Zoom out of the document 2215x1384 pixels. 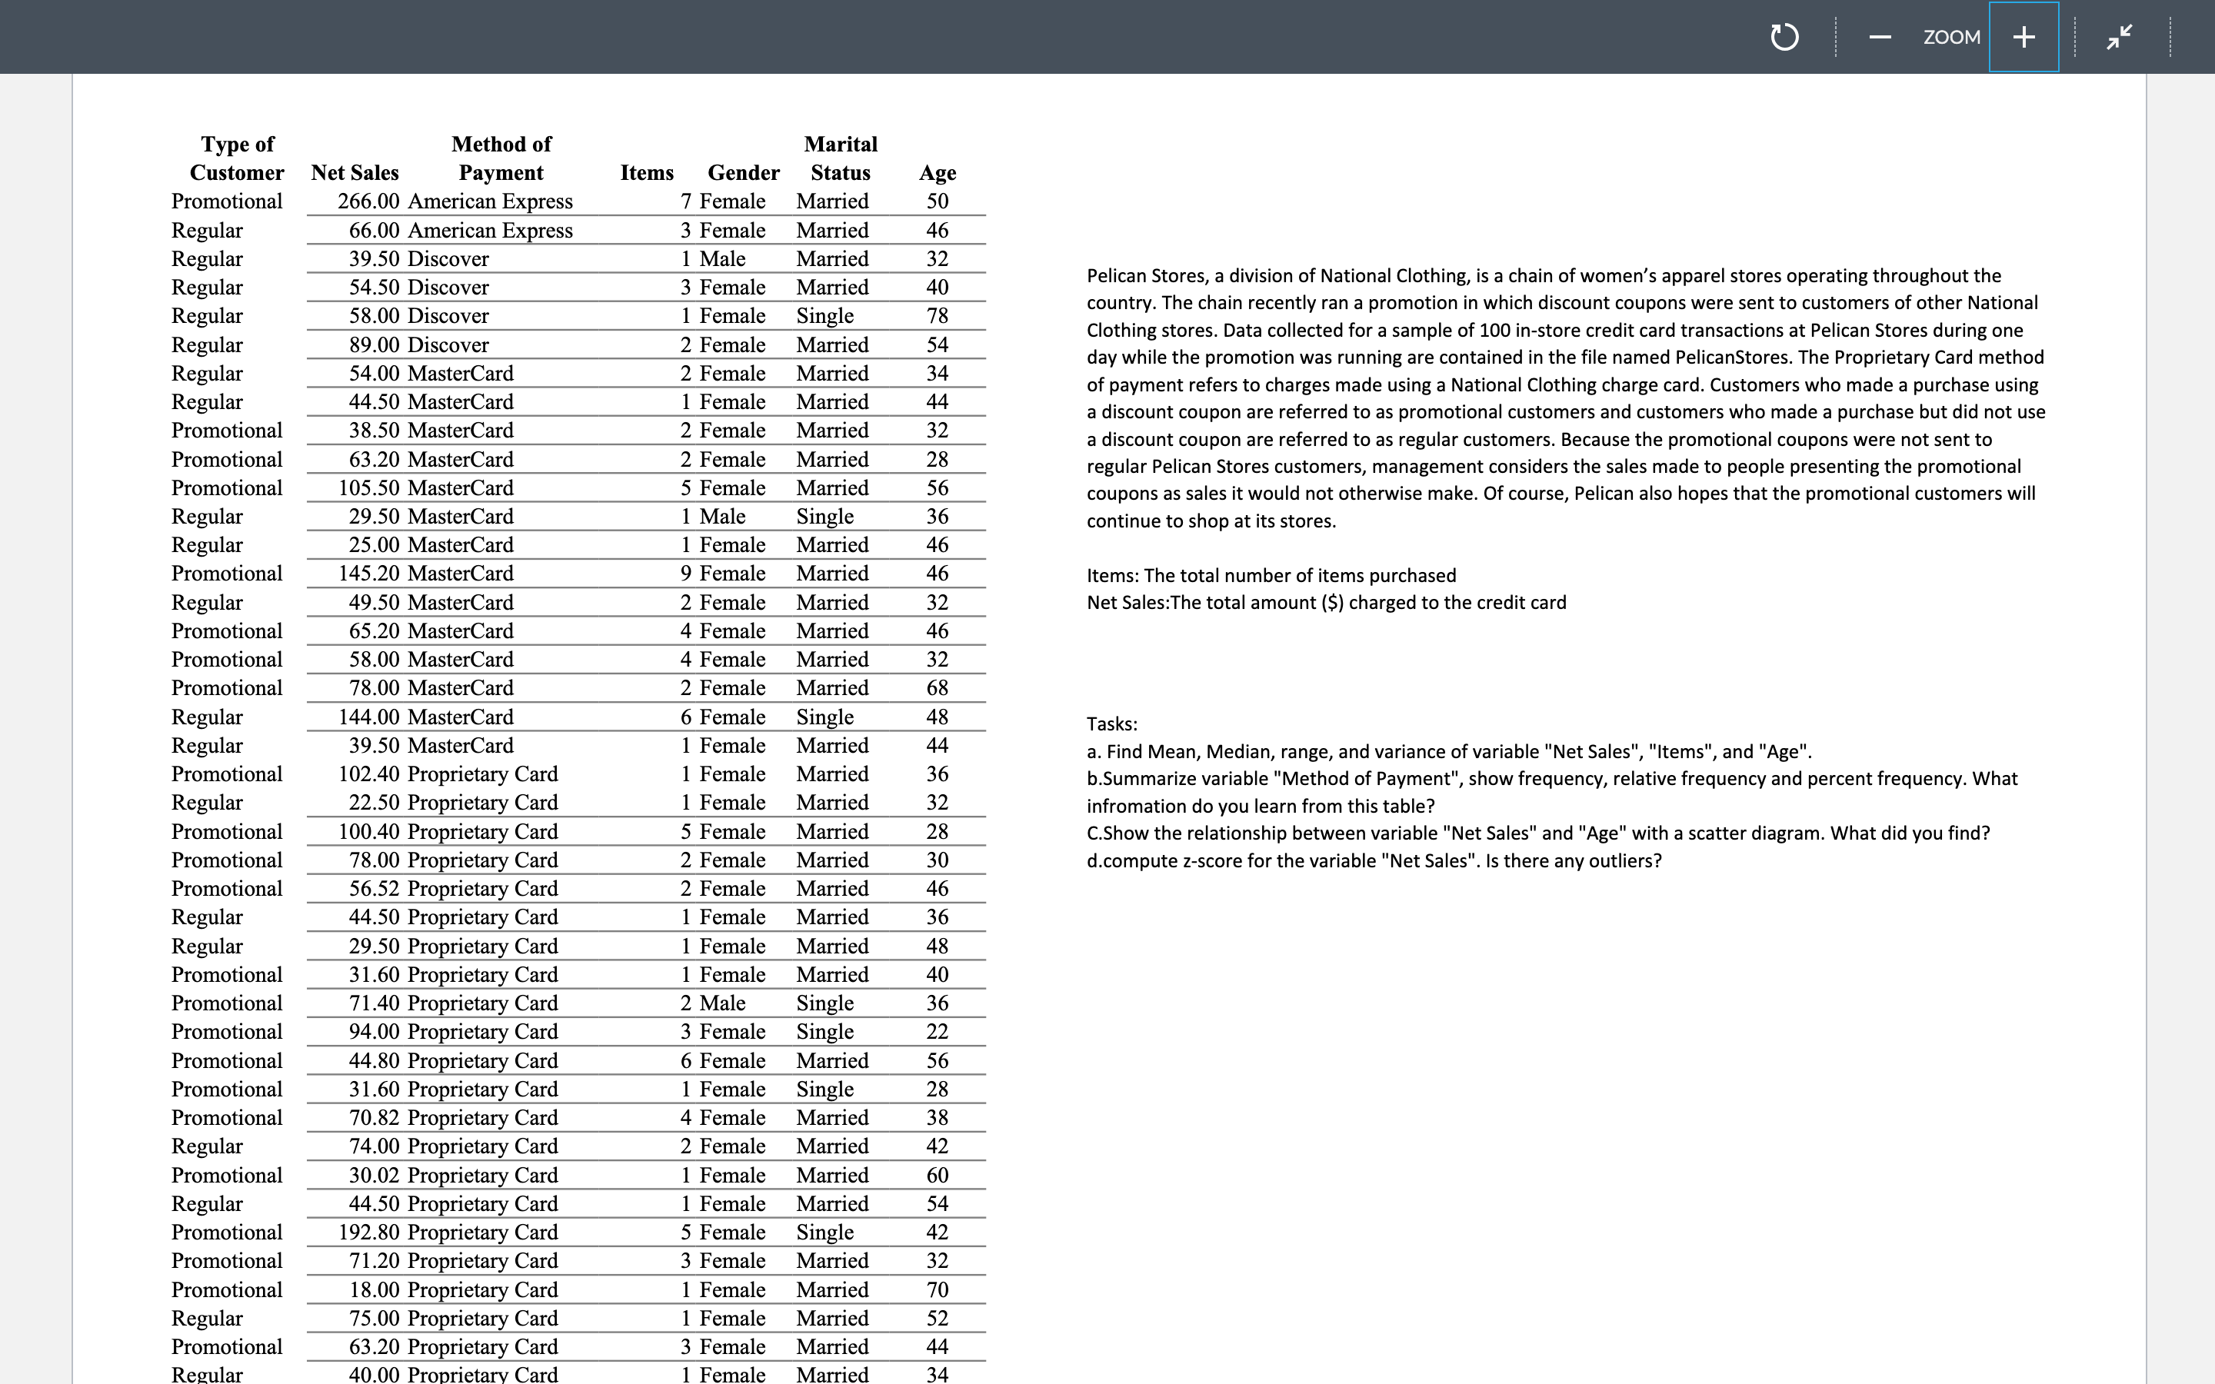click(x=1879, y=38)
